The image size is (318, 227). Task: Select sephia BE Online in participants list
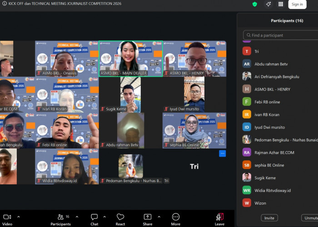[x=280, y=165]
